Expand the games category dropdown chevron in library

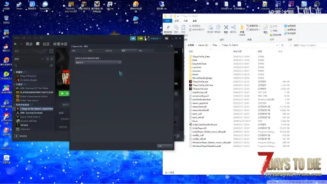click(42, 59)
